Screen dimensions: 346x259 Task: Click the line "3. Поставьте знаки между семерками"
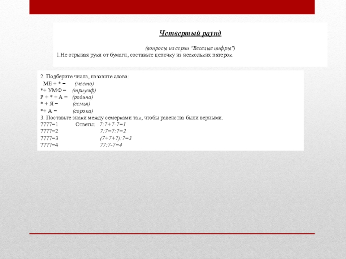pyautogui.click(x=132, y=118)
